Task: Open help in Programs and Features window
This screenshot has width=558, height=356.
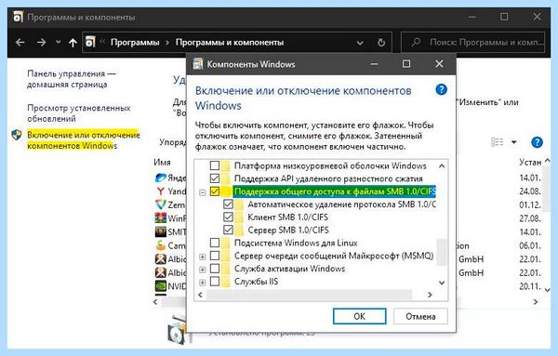Action: coord(537,142)
